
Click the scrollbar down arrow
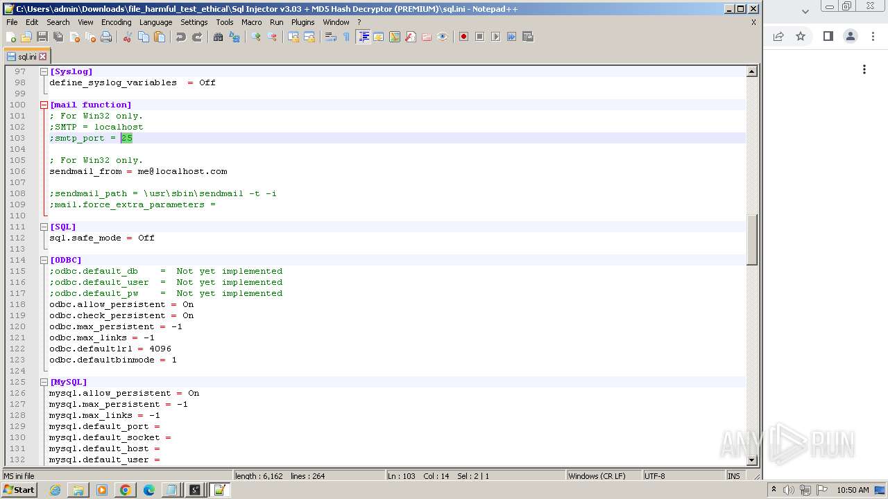751,460
